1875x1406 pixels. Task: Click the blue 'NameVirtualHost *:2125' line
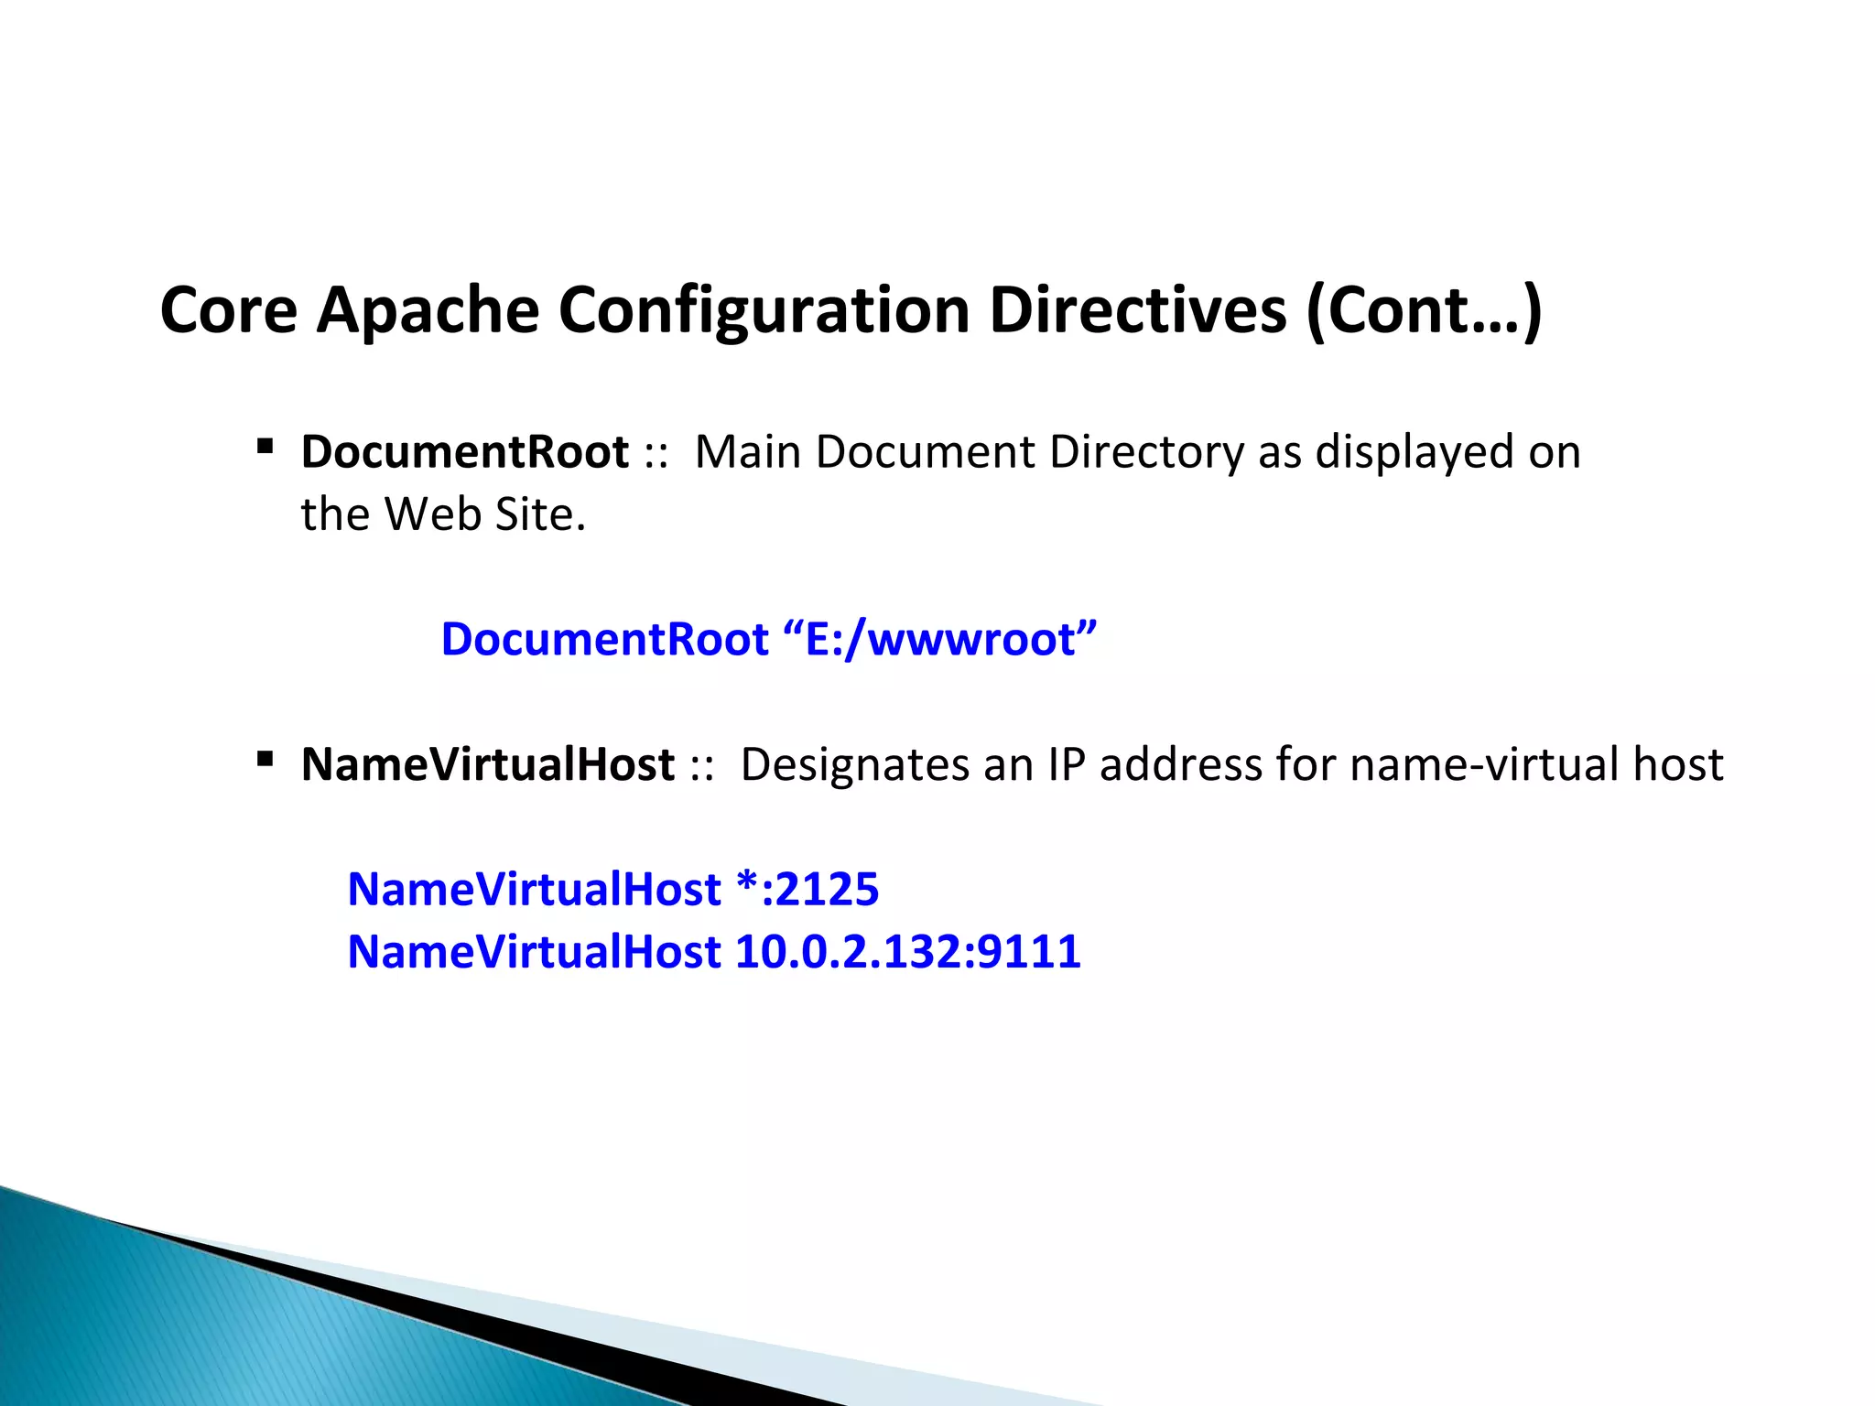pyautogui.click(x=612, y=890)
